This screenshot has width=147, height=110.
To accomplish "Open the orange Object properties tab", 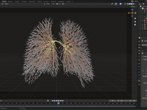I will pos(139,64).
